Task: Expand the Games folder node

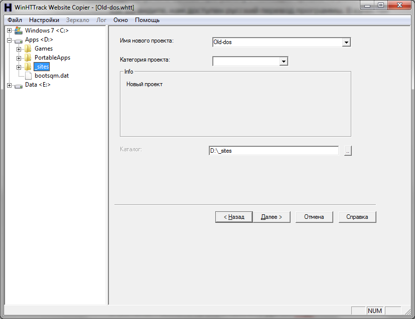Action: coord(19,49)
